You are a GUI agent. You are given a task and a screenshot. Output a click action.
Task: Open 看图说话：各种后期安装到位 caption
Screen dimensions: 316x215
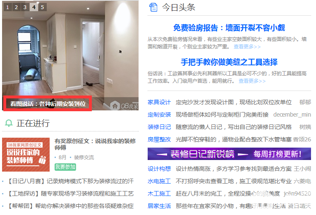(x=48, y=104)
